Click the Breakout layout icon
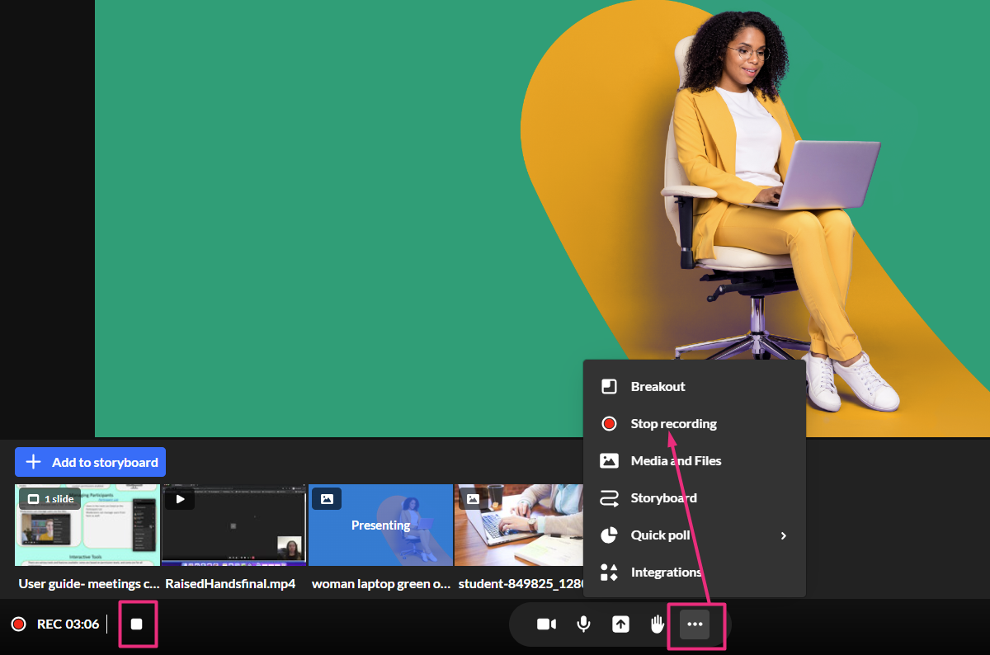The image size is (990, 655). (x=609, y=386)
